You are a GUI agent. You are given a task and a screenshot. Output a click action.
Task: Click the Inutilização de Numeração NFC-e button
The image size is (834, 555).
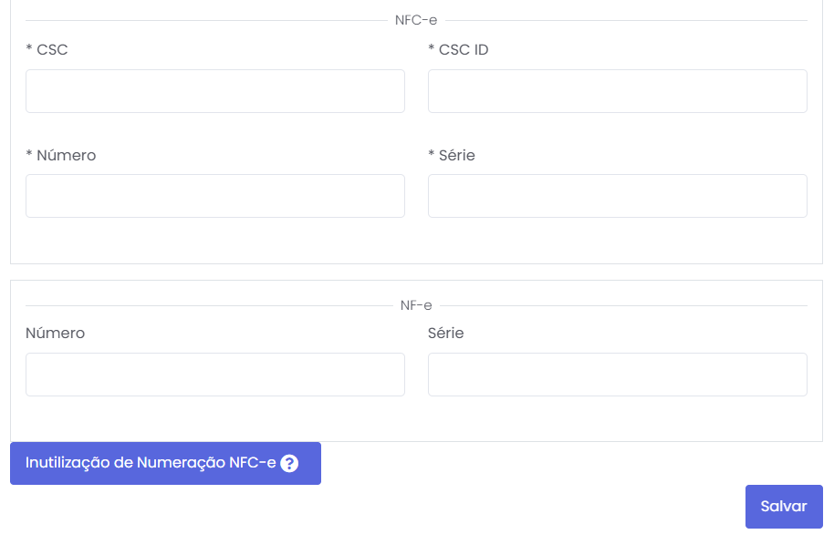[151, 463]
